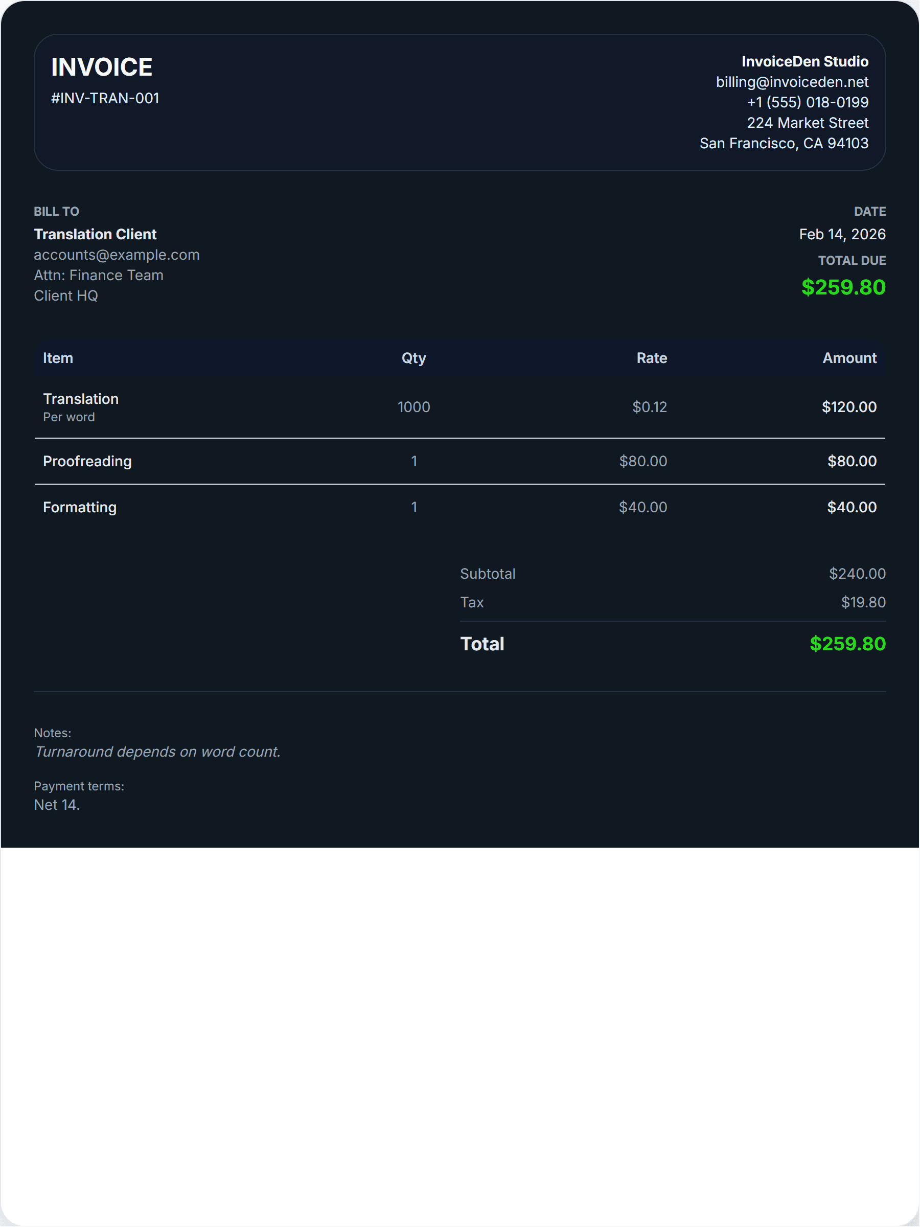The height and width of the screenshot is (1227, 920).
Task: Click the +1 (555) 018-0199 phone number
Action: tap(807, 102)
